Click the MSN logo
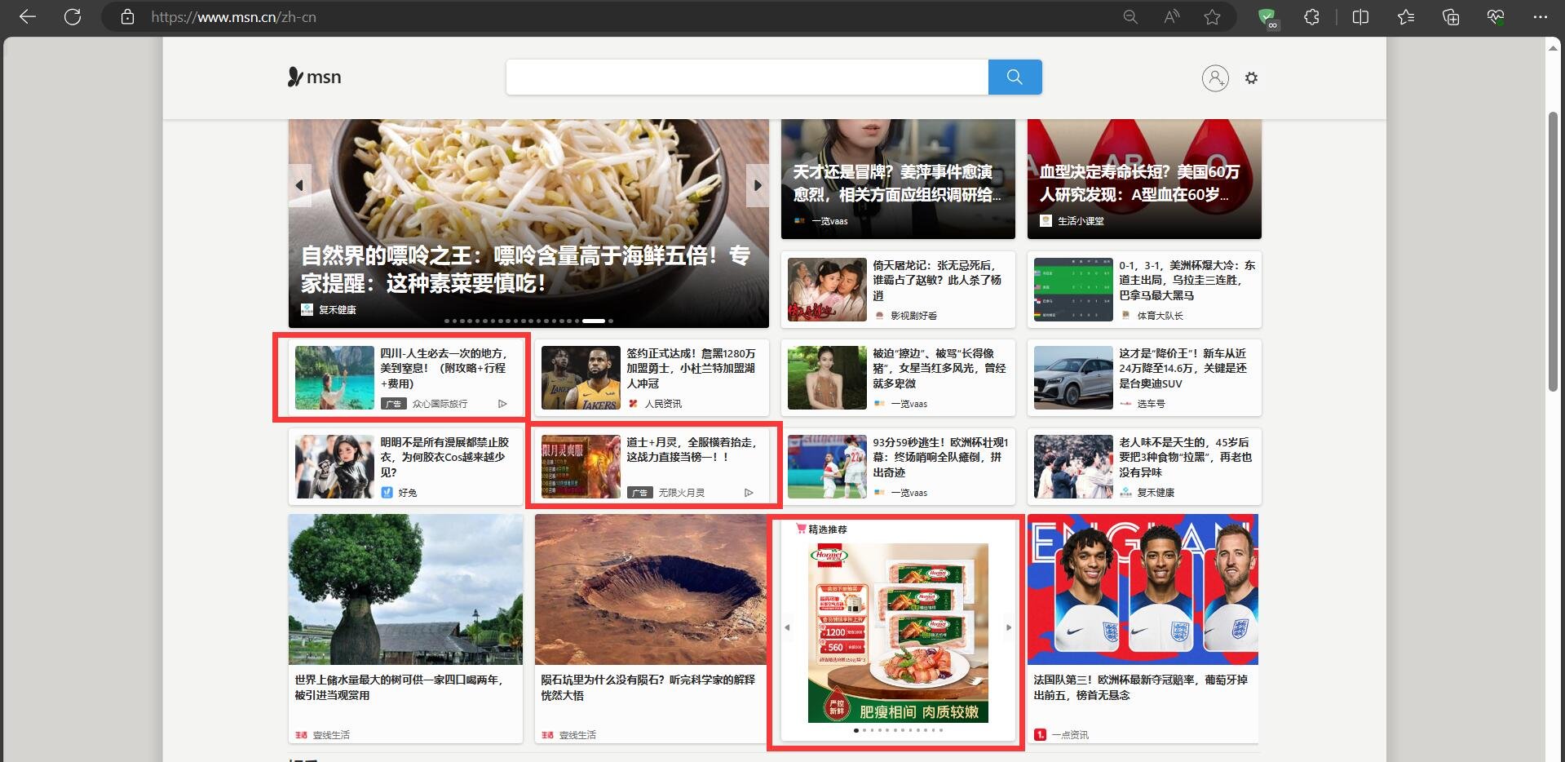The height and width of the screenshot is (762, 1565). point(314,77)
